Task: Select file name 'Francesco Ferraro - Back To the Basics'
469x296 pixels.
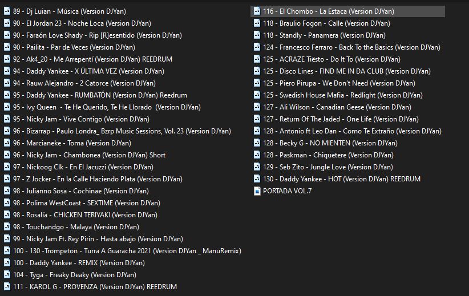Action: click(x=351, y=47)
